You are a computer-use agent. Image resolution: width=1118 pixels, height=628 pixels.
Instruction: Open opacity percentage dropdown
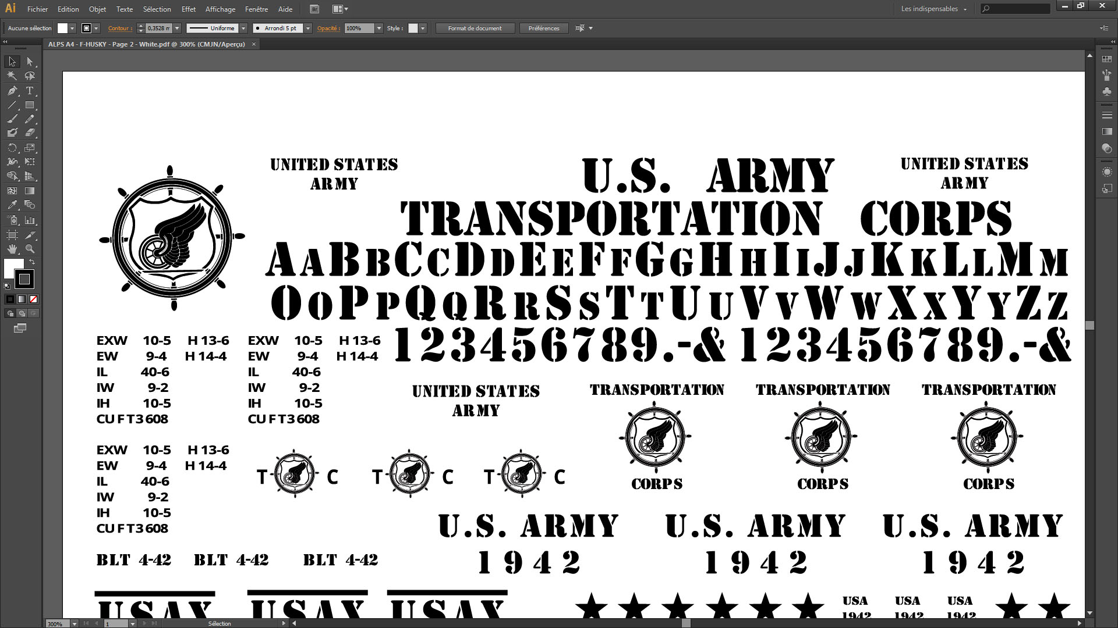379,28
